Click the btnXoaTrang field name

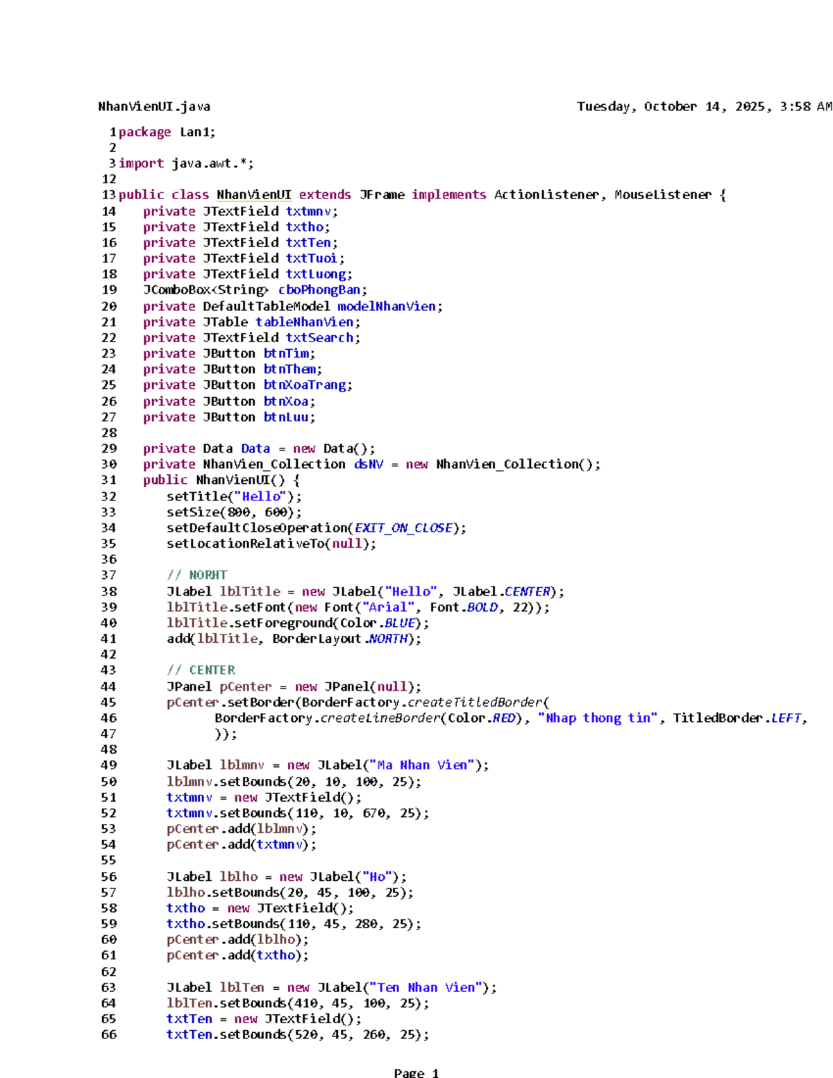tap(305, 385)
